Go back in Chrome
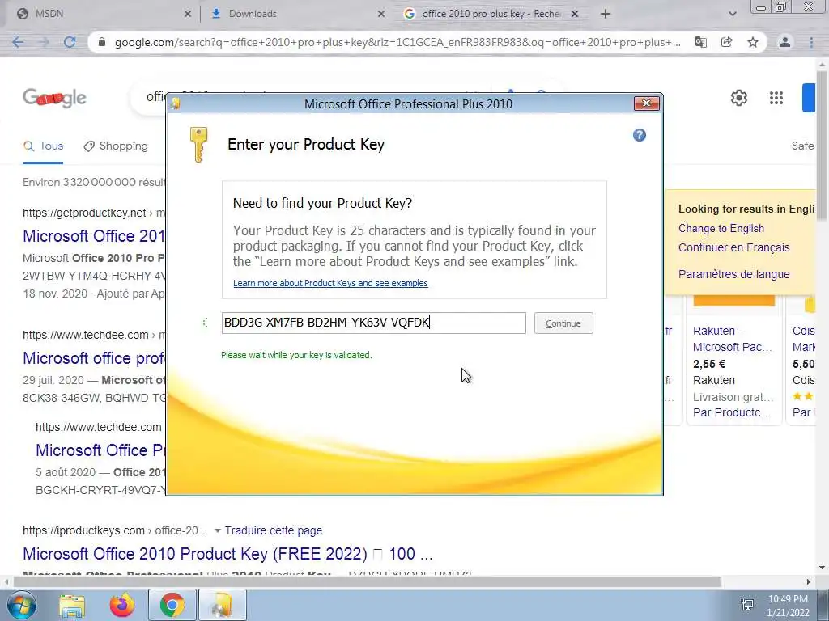829x621 pixels. (18, 42)
